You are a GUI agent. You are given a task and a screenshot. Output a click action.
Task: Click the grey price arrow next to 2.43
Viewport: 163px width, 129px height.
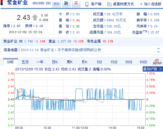pos(35,17)
